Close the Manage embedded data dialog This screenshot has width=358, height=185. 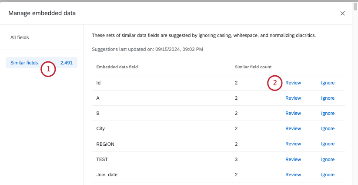tap(342, 13)
